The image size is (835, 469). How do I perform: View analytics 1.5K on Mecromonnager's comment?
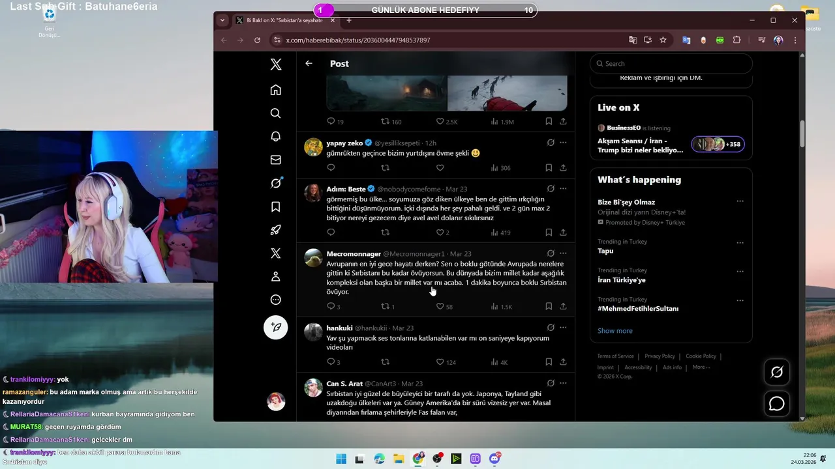click(501, 306)
